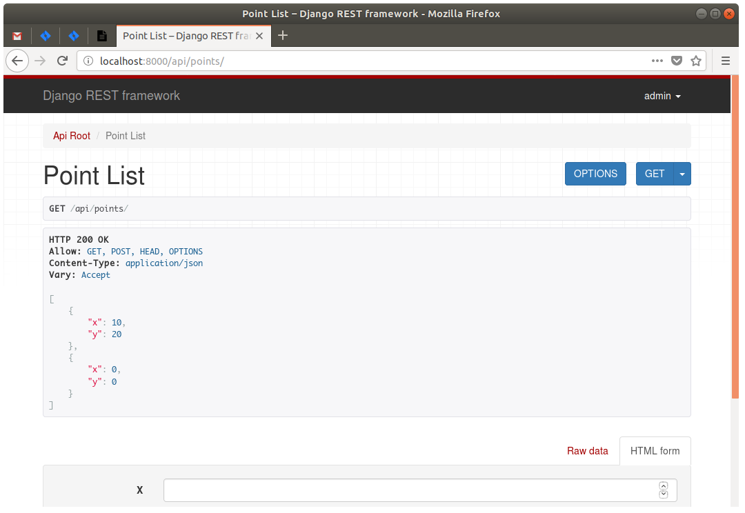Go back to the previous page
The height and width of the screenshot is (513, 745).
(x=17, y=61)
